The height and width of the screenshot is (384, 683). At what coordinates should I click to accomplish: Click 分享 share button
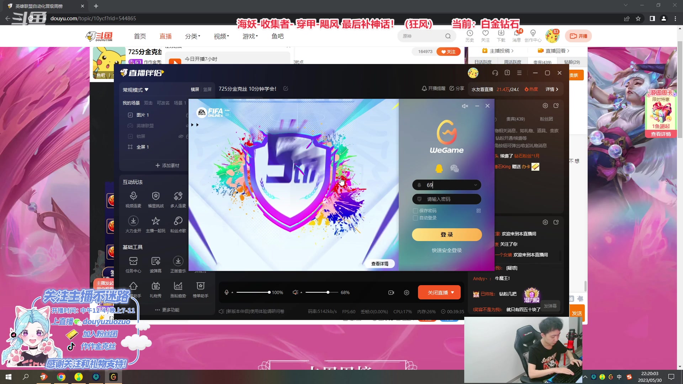(x=457, y=88)
